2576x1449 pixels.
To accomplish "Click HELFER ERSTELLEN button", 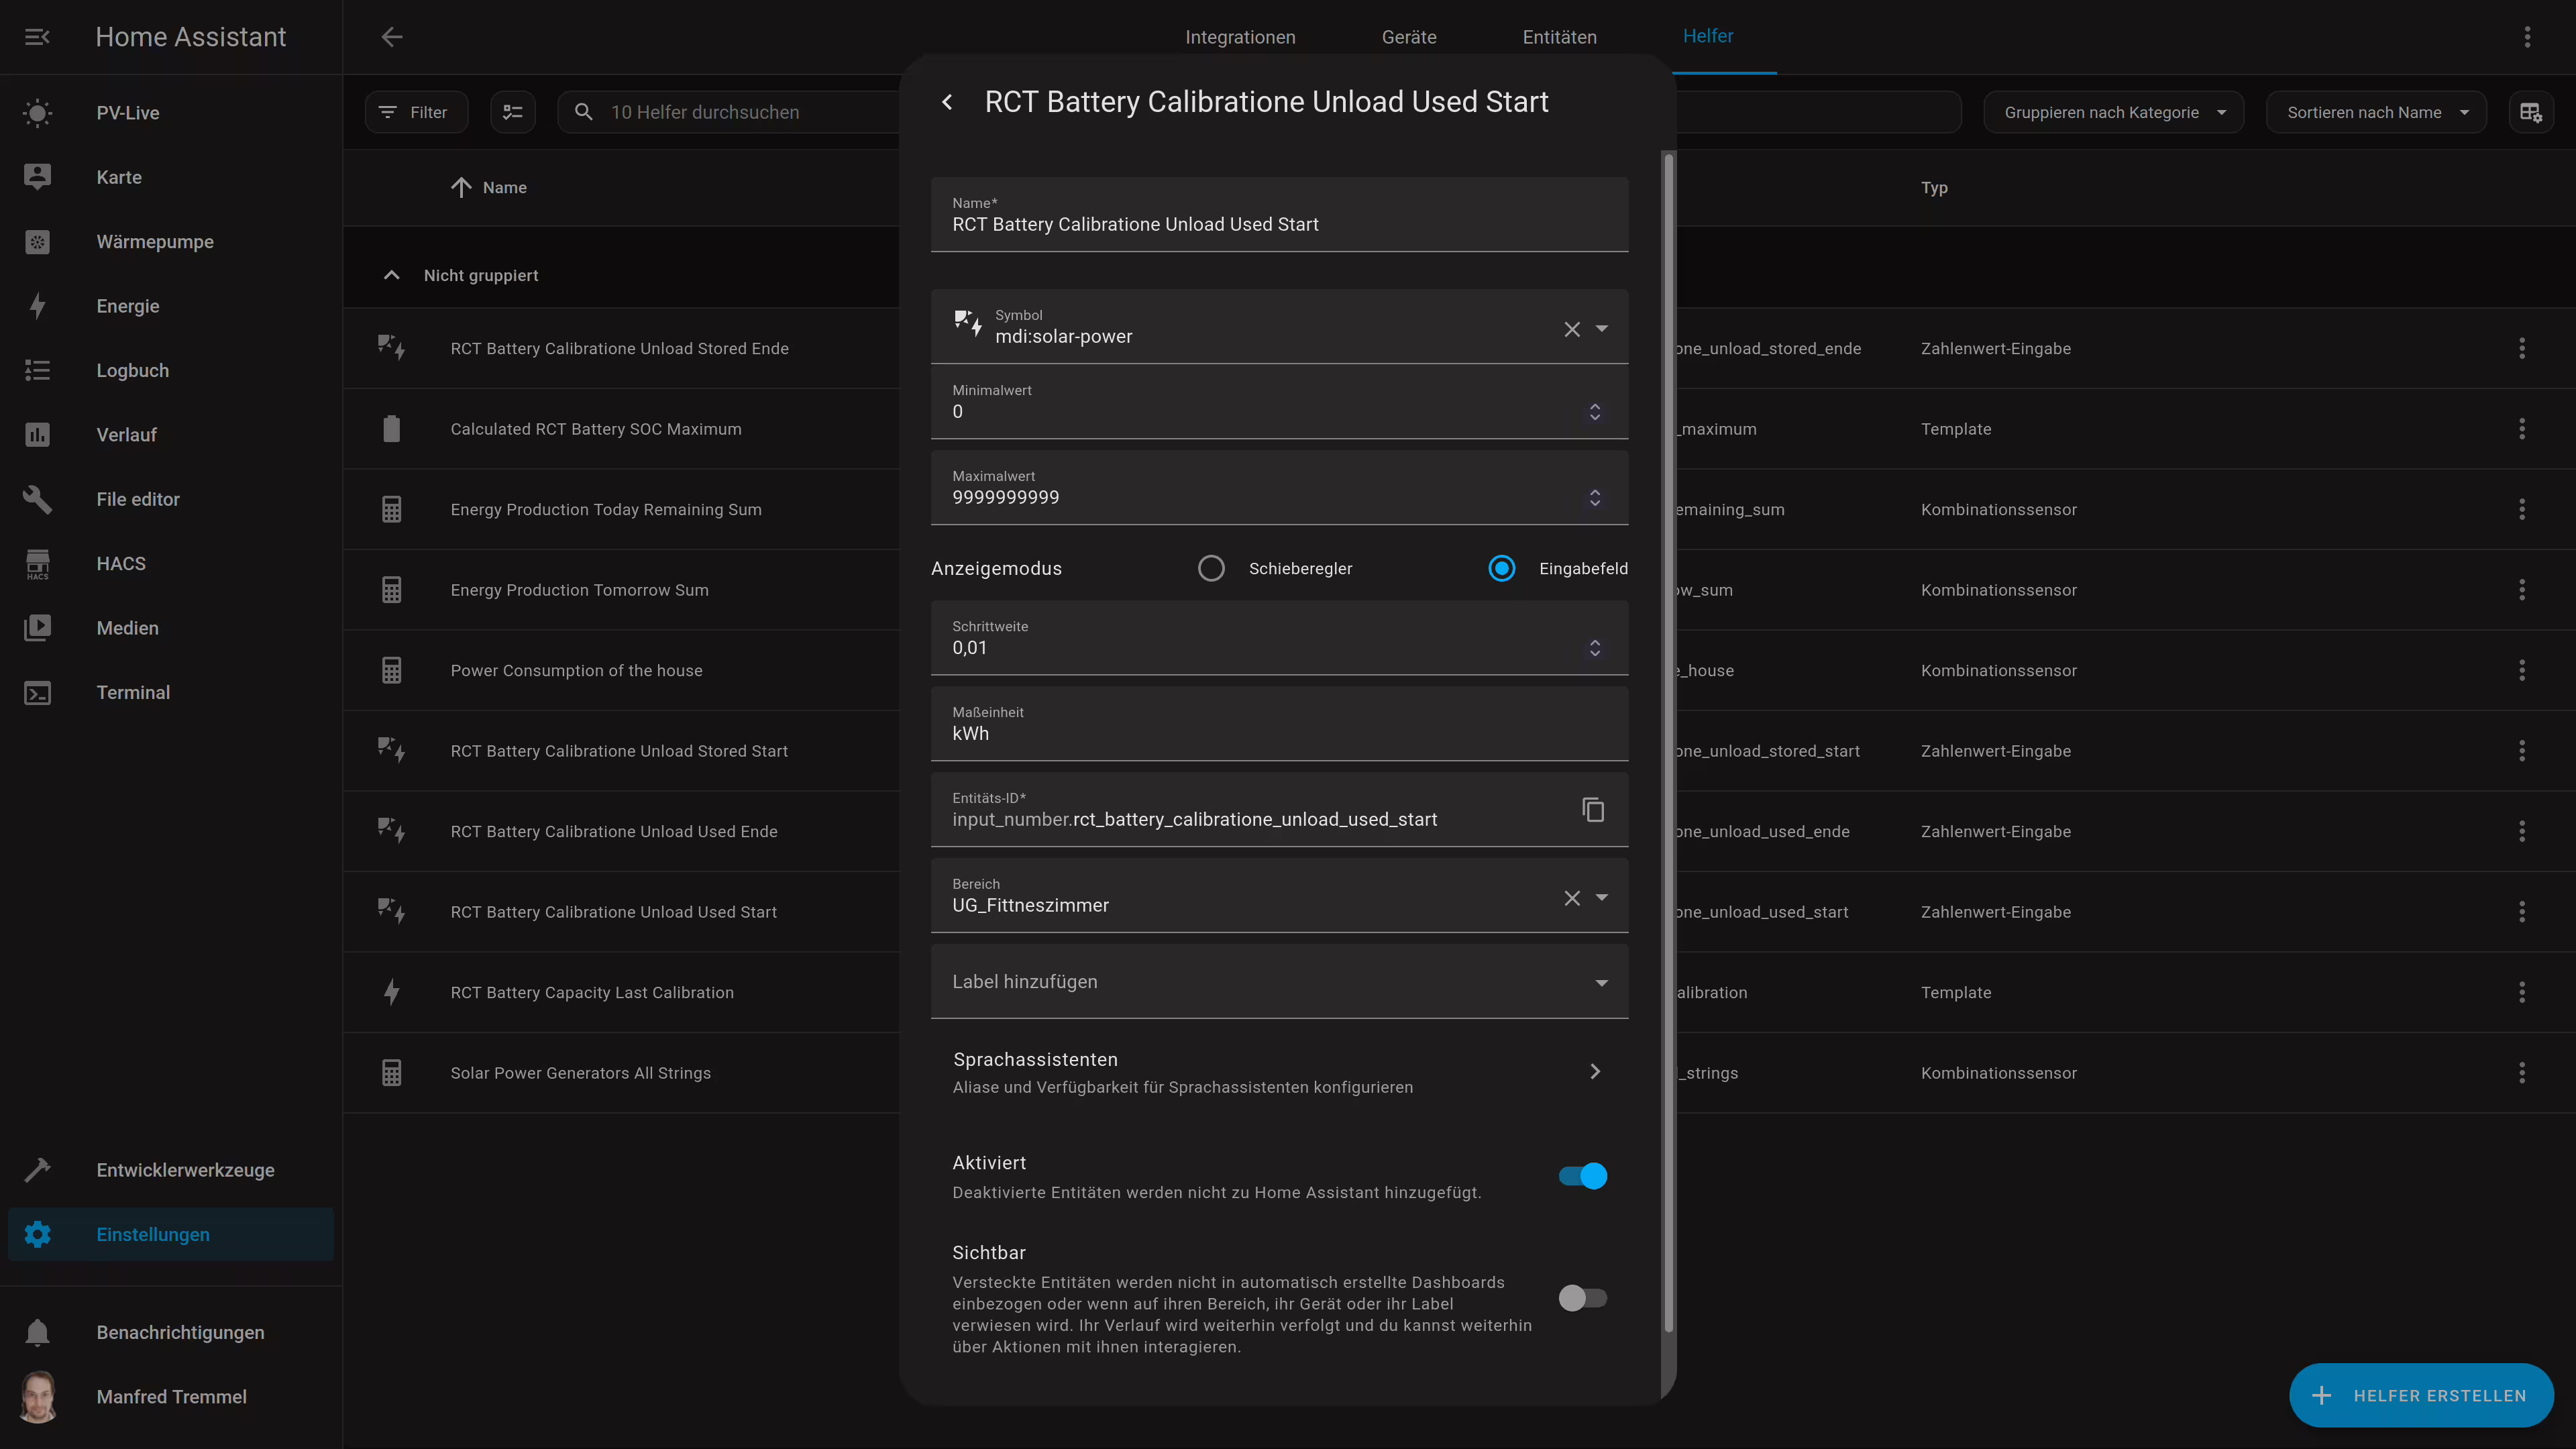I will (x=2421, y=1395).
